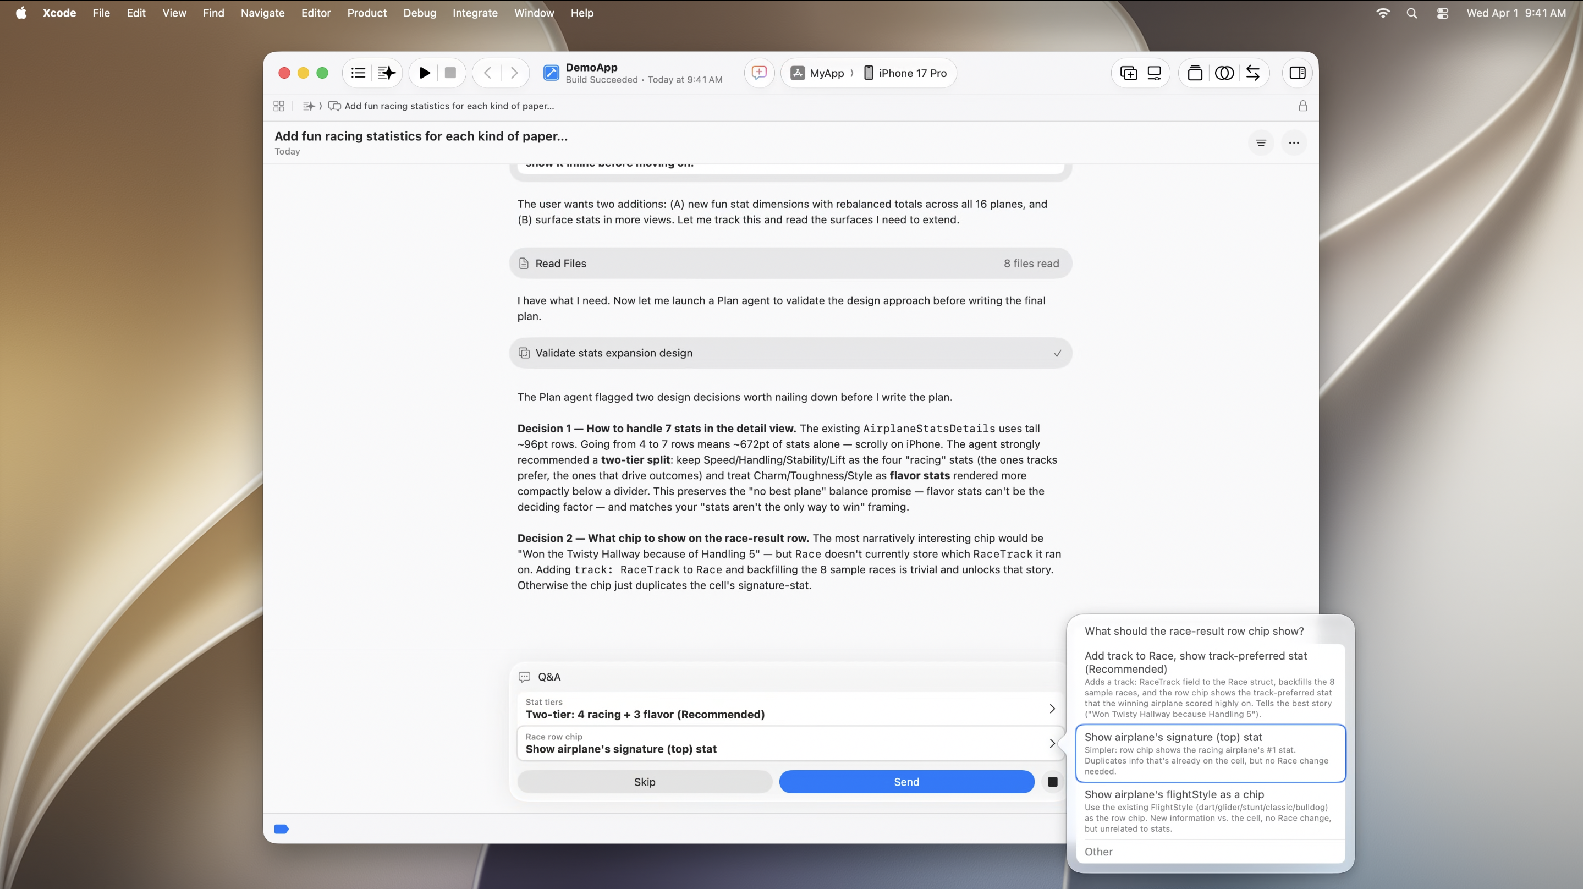Select Show airplane's signature (top) stat option

(1210, 753)
